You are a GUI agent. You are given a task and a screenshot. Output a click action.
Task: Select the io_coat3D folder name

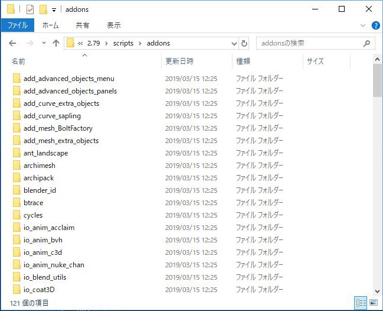pyautogui.click(x=39, y=290)
